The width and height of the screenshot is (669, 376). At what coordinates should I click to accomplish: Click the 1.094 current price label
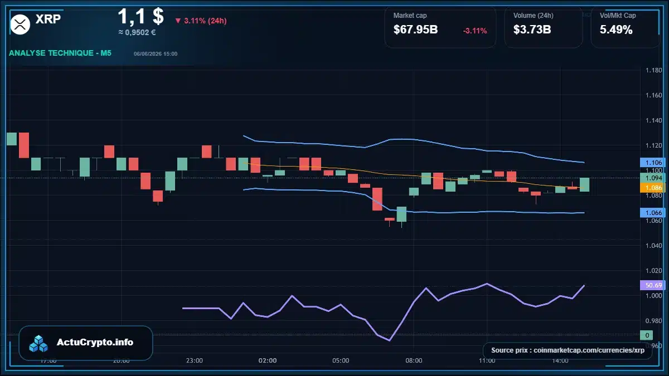click(653, 178)
